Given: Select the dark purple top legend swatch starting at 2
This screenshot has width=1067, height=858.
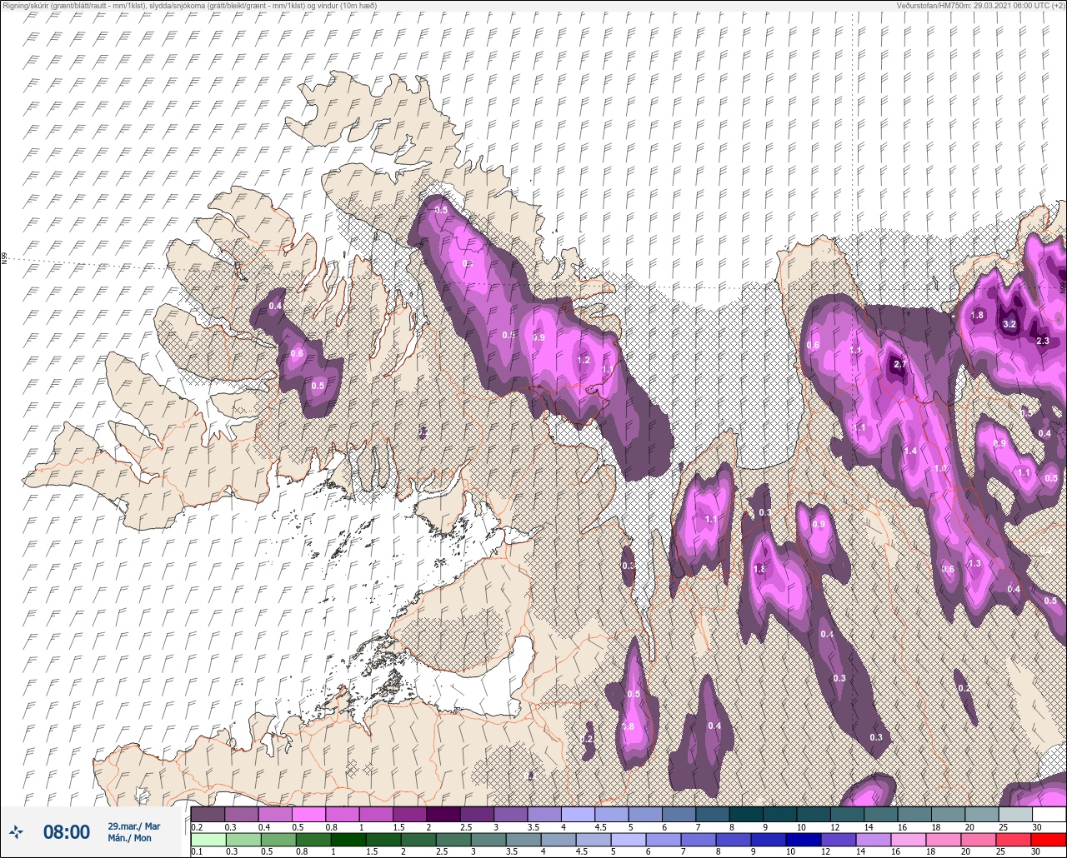Looking at the screenshot, I should tap(443, 814).
